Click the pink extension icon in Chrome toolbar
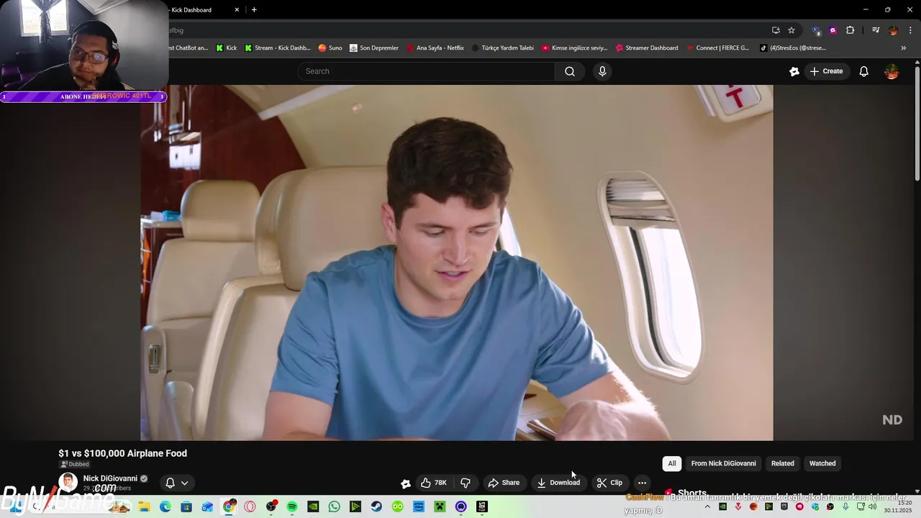Screen dimensions: 921x518 click(x=833, y=30)
